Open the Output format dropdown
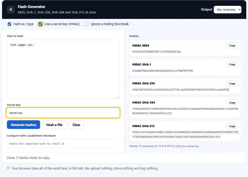The image size is (248, 177). (227, 10)
